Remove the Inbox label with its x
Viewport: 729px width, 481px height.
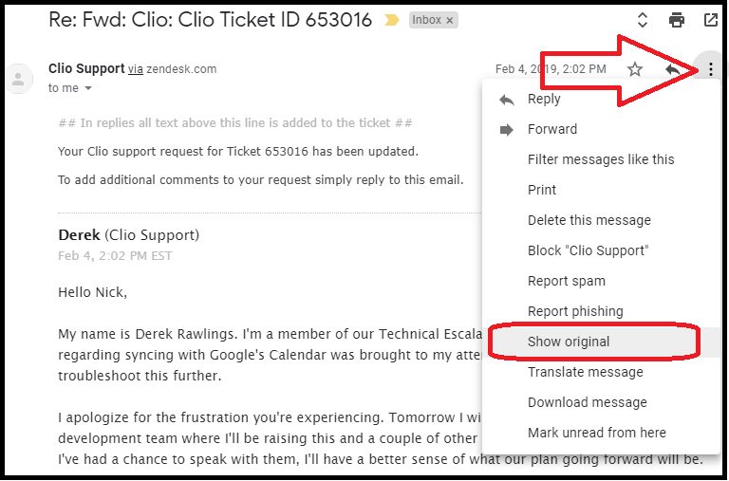click(x=450, y=21)
